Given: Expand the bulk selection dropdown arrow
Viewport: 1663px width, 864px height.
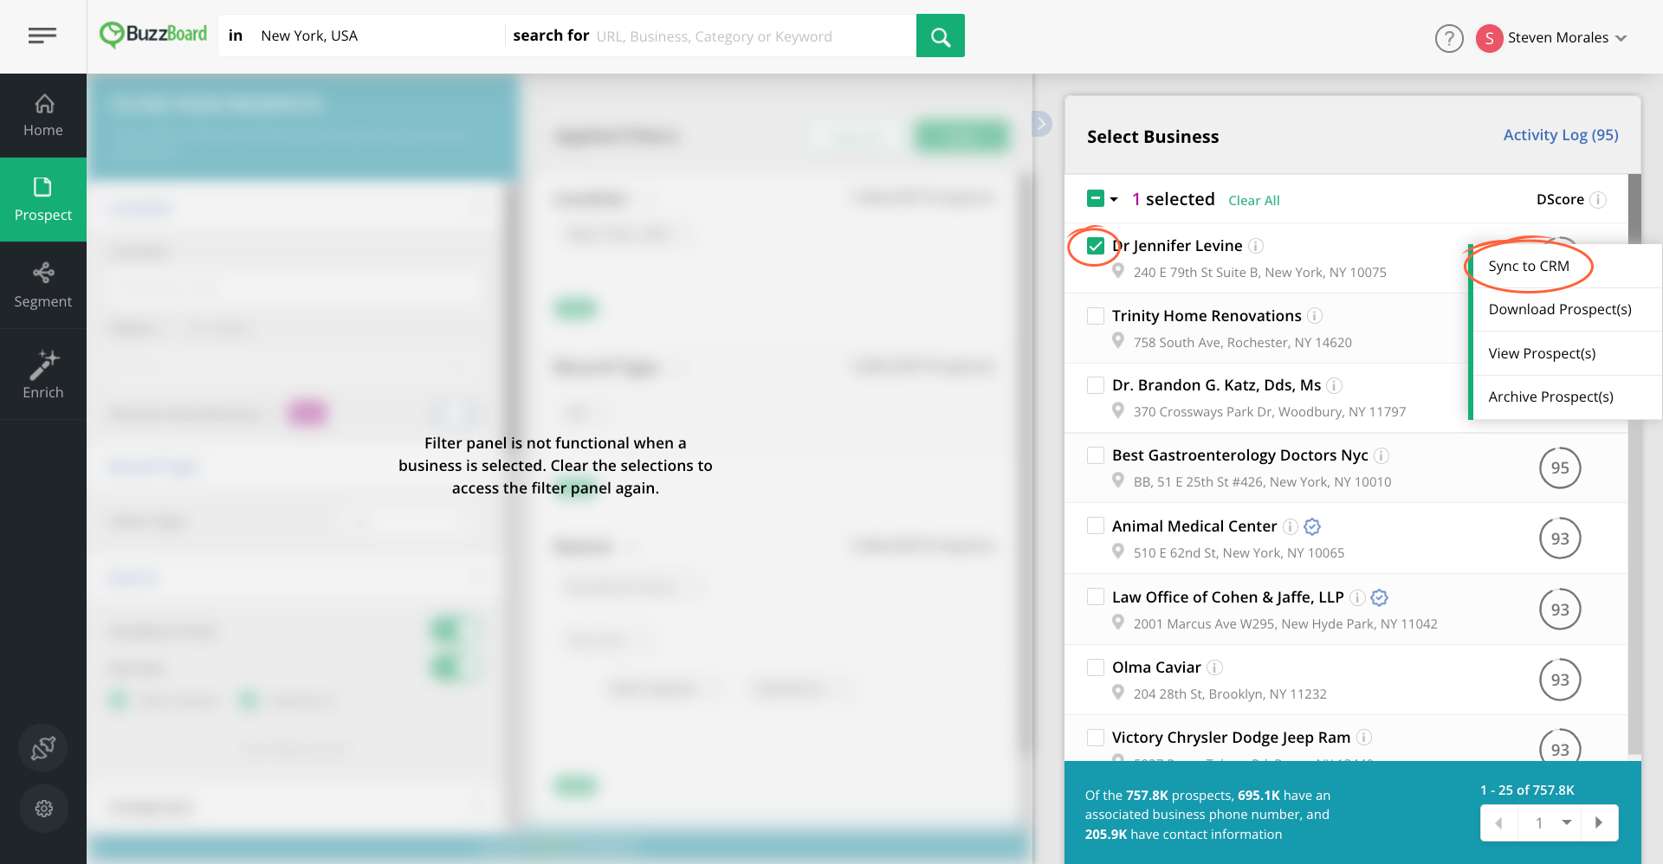Looking at the screenshot, I should point(1114,199).
